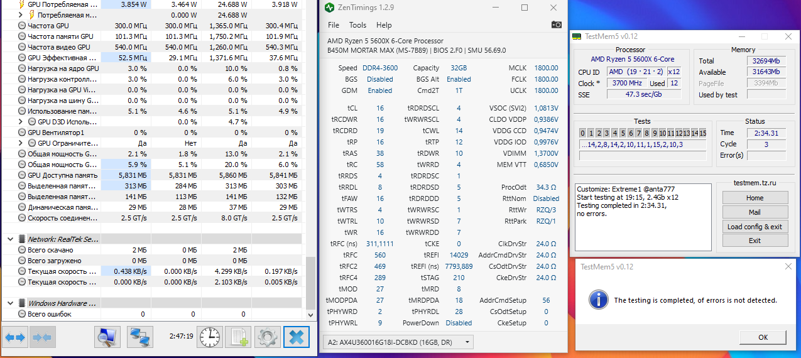801x358 pixels.
Task: Click sensor icon of GPU Эффективная row
Action: pos(22,58)
